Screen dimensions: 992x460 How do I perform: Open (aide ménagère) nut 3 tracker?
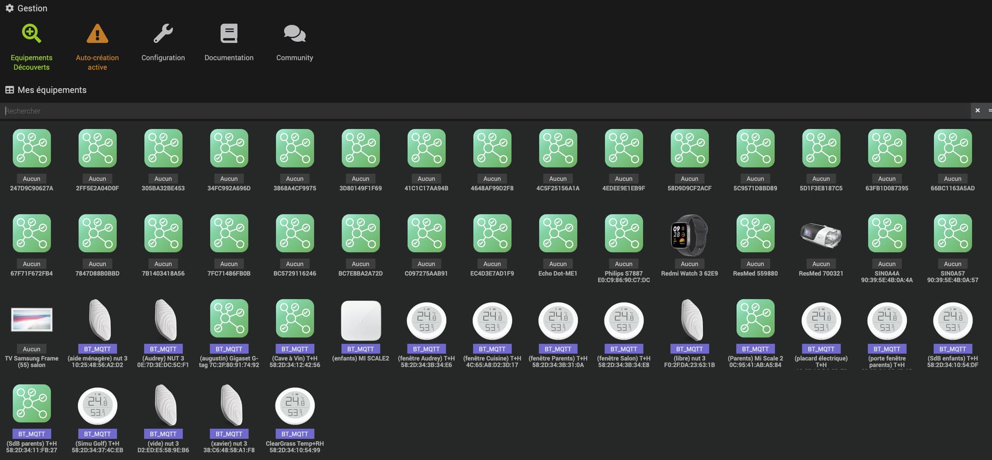click(97, 320)
